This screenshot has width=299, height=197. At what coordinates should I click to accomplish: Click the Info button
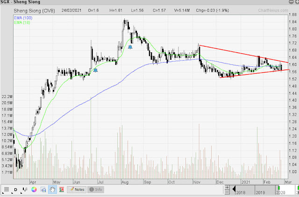point(96,190)
